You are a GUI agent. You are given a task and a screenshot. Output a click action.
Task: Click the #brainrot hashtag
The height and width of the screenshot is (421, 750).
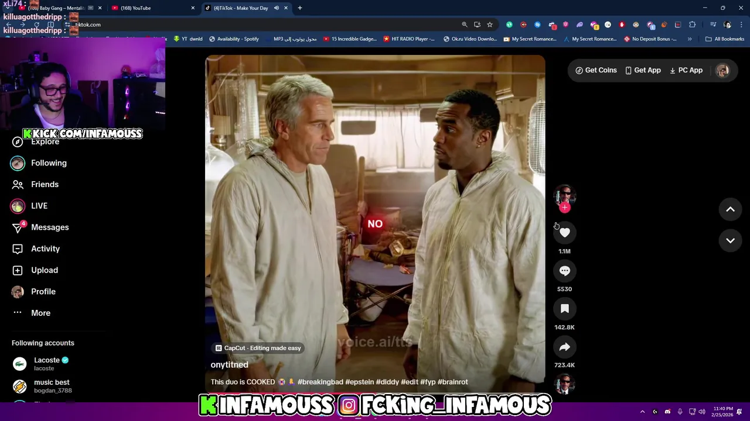coord(452,382)
